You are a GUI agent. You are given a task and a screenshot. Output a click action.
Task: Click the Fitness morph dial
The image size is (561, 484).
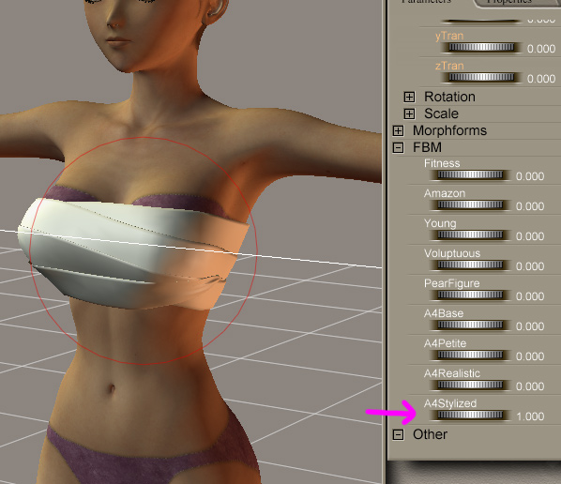tap(470, 174)
